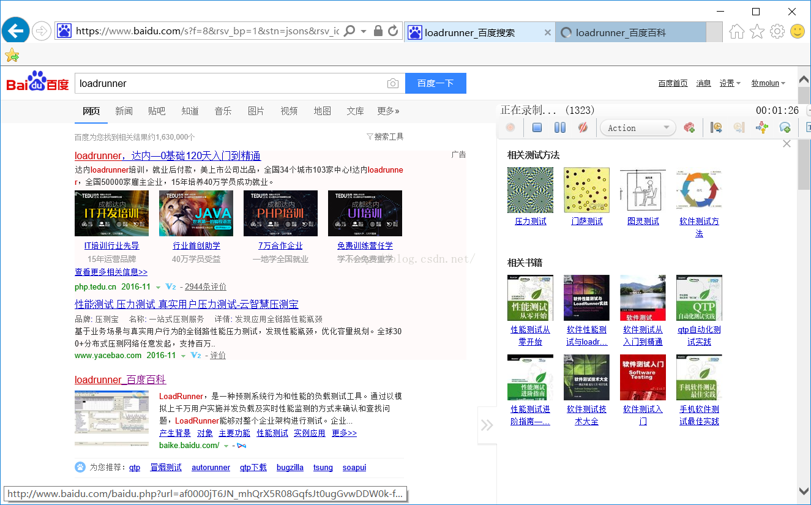Open Favorites with the star outline icon
The width and height of the screenshot is (811, 505).
point(757,31)
